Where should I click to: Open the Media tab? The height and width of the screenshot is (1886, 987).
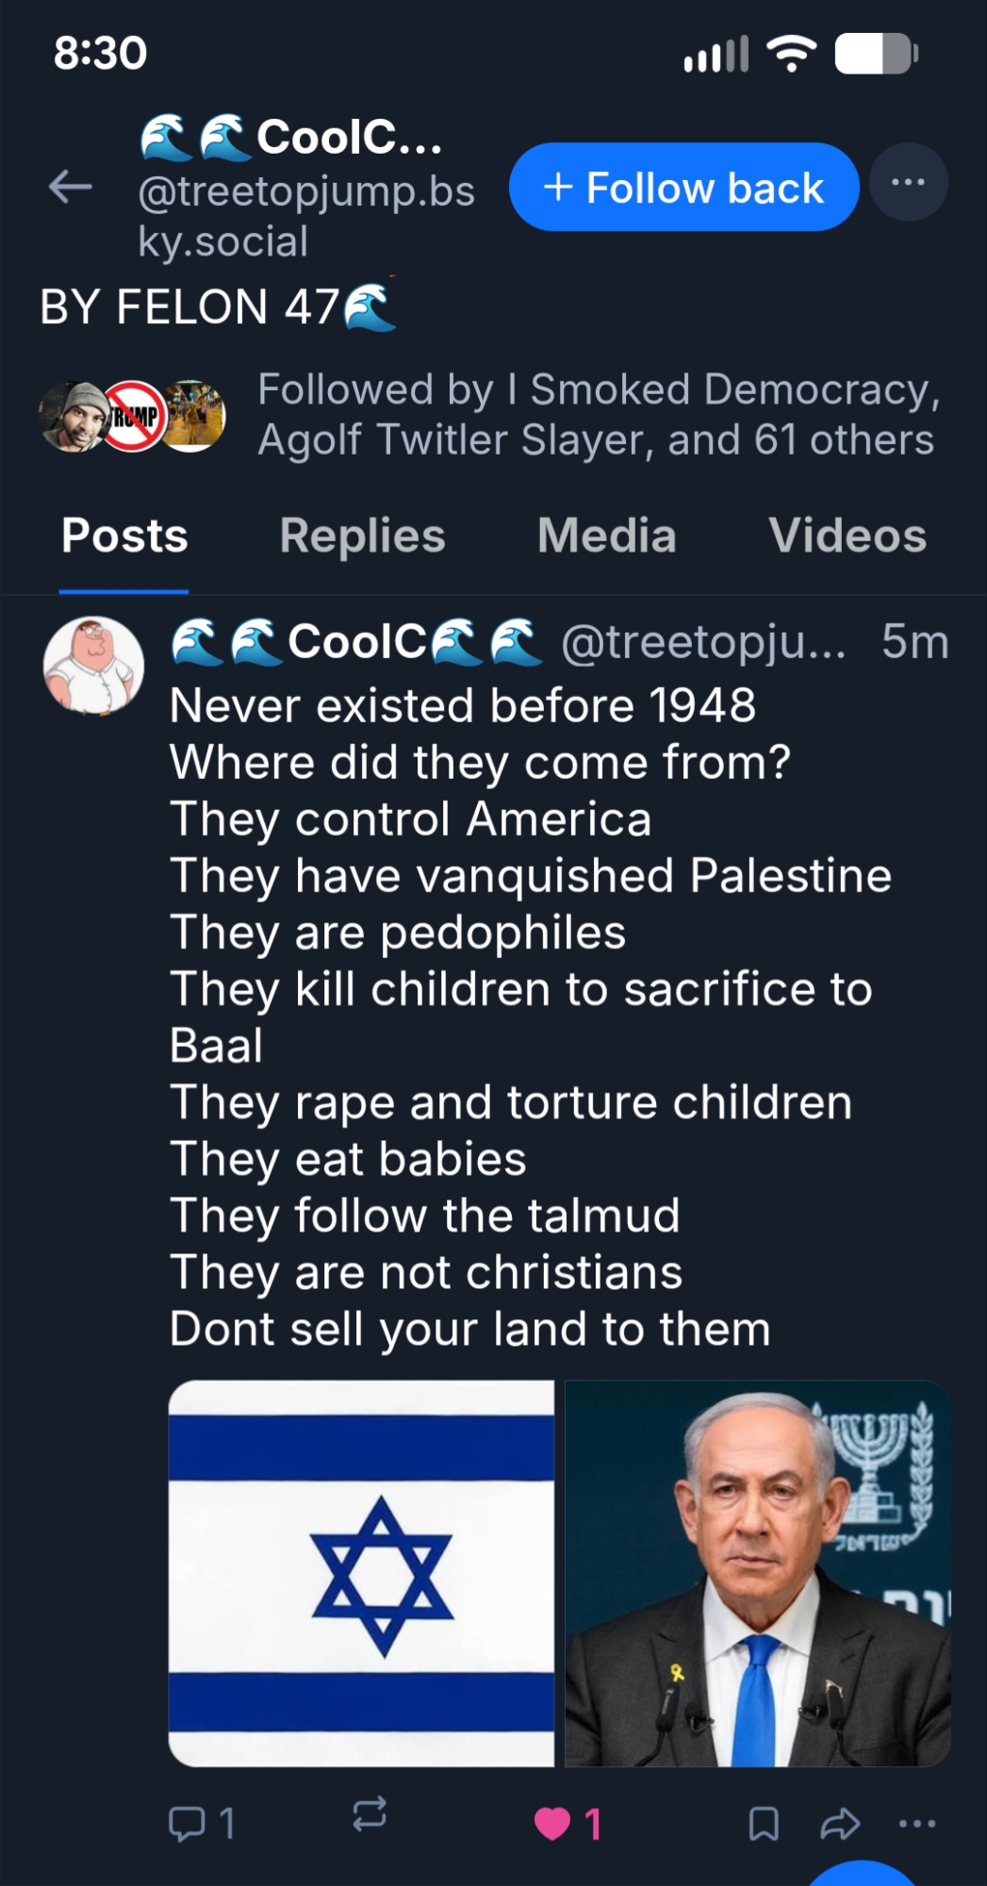(x=606, y=536)
